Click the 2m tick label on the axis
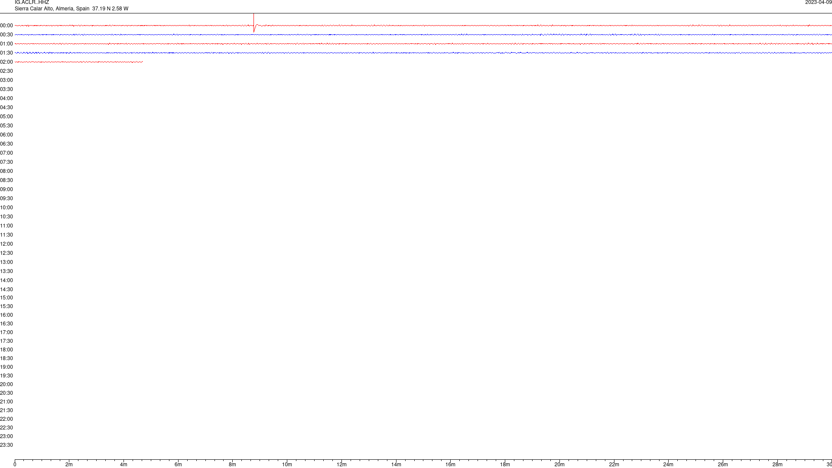This screenshot has width=832, height=468. [x=69, y=465]
